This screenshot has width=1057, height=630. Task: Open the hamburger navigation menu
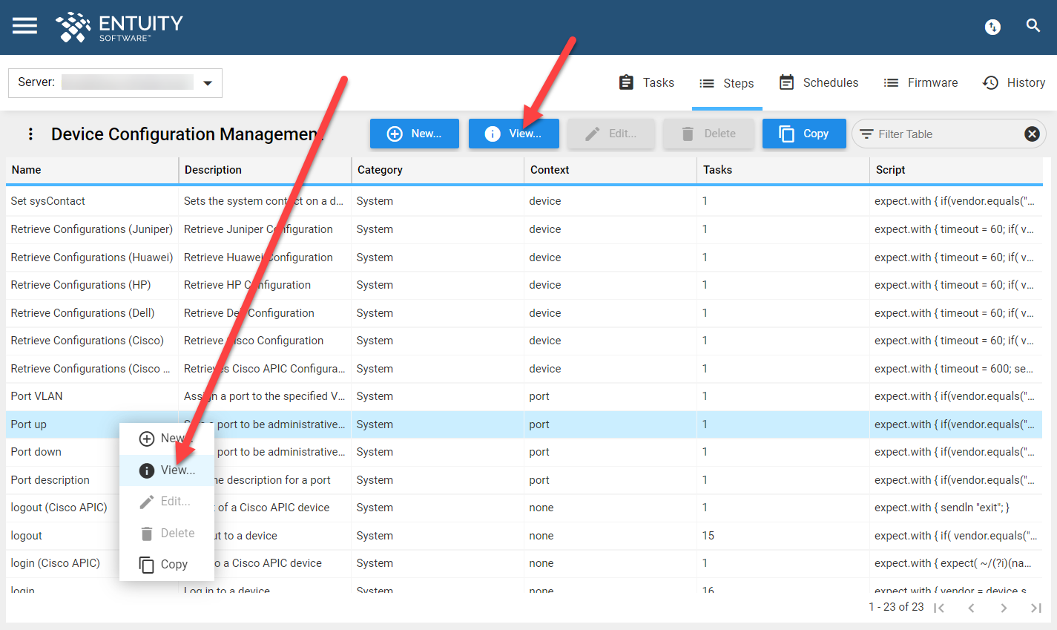(x=24, y=25)
